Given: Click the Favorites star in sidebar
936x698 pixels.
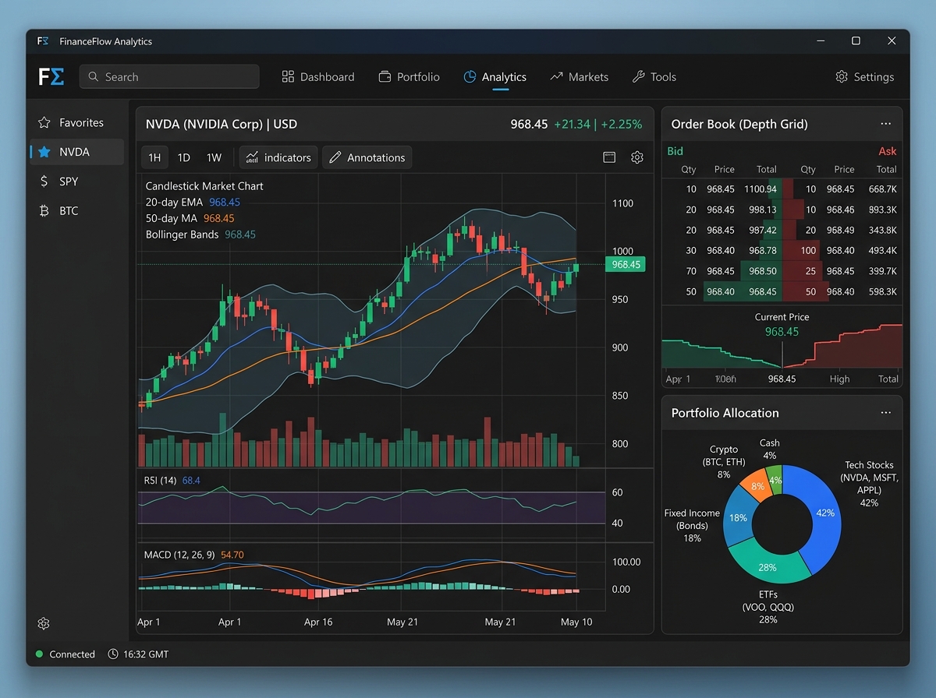Looking at the screenshot, I should pos(44,122).
